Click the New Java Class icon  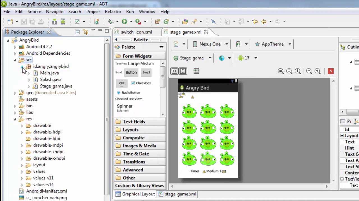pyautogui.click(x=166, y=21)
